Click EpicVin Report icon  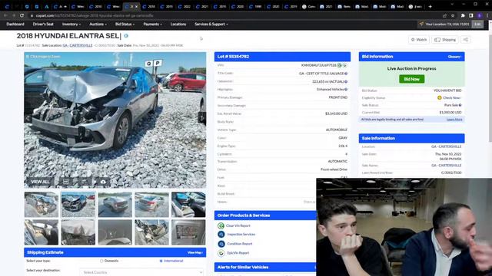coord(221,253)
